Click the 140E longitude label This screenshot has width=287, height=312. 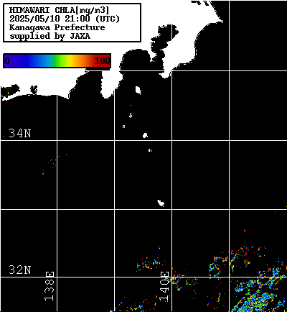(x=164, y=286)
